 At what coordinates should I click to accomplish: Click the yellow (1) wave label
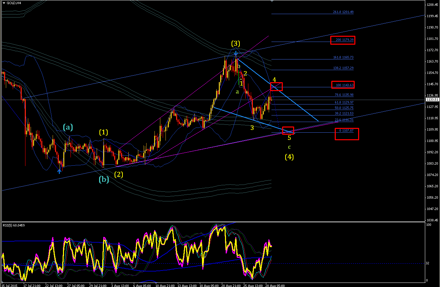click(104, 132)
